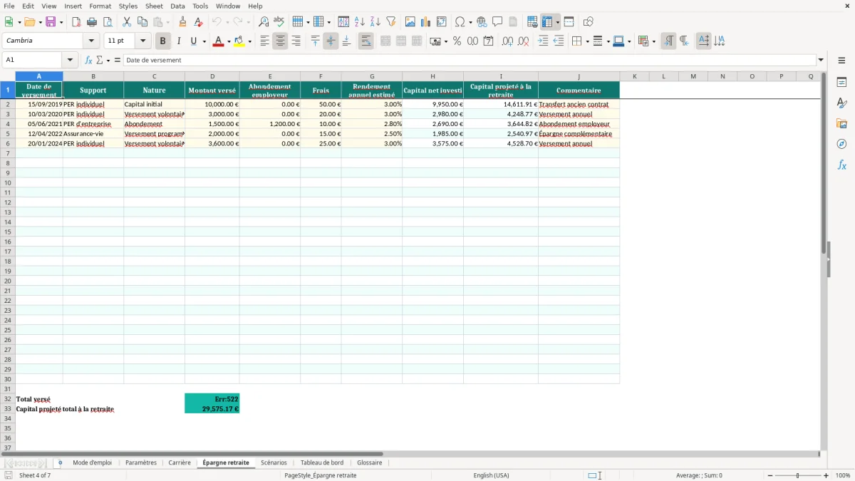
Task: Export directly as PDF
Action: [76, 22]
